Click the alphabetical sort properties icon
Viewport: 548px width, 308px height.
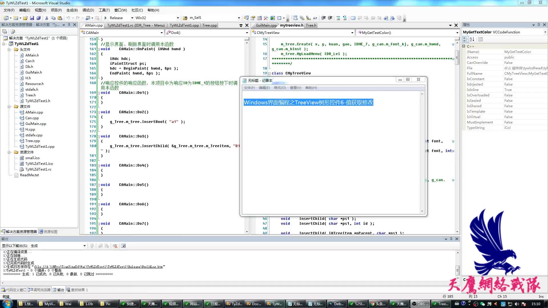pyautogui.click(x=472, y=39)
